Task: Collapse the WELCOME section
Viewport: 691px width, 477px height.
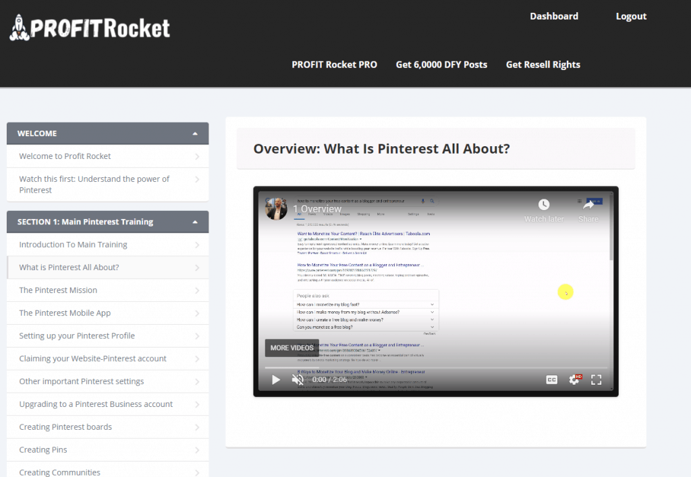Action: [x=195, y=133]
